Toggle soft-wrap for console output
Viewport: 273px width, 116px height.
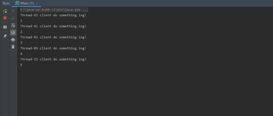[13, 25]
